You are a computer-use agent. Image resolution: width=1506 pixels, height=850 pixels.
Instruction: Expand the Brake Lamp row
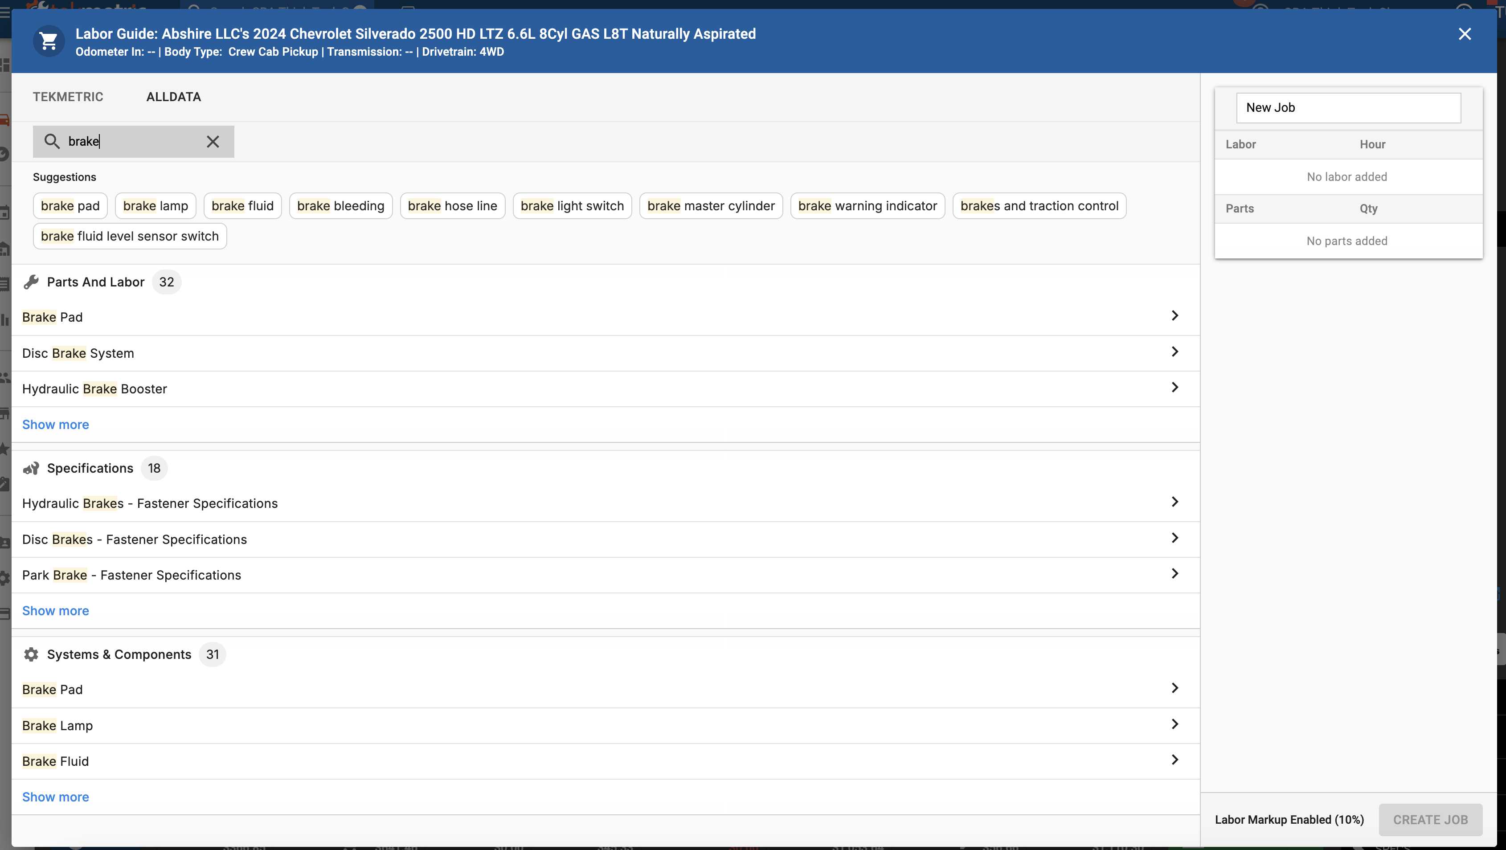606,725
